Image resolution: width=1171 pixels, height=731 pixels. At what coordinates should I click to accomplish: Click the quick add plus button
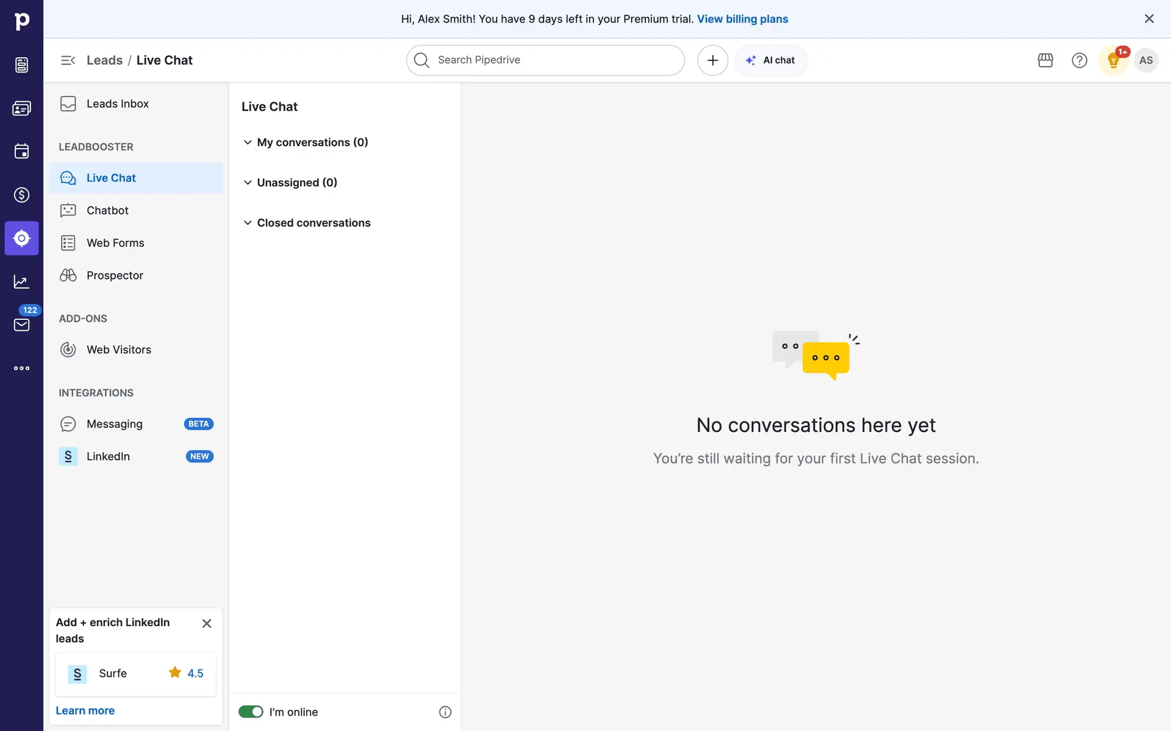tap(712, 60)
